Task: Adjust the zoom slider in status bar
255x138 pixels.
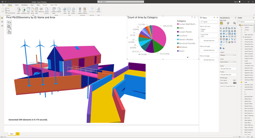Action: (x=240, y=137)
